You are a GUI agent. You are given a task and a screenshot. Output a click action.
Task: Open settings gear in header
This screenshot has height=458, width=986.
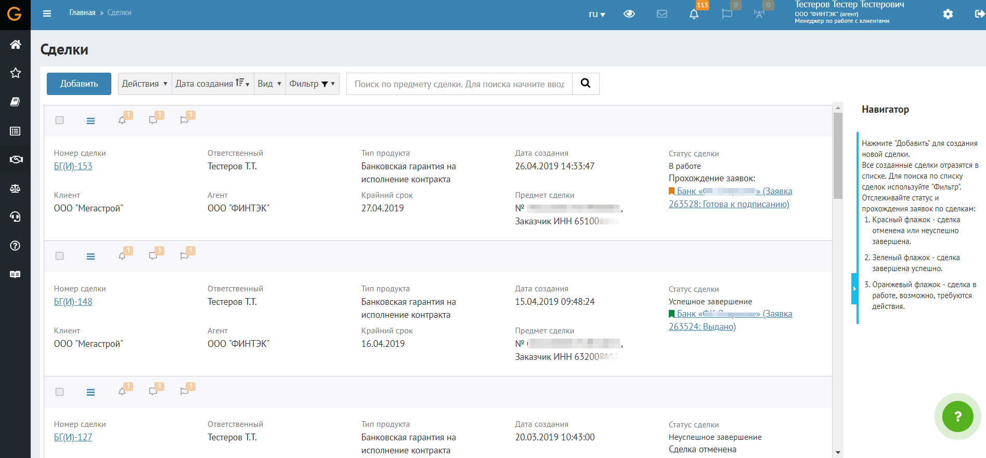pyautogui.click(x=948, y=14)
